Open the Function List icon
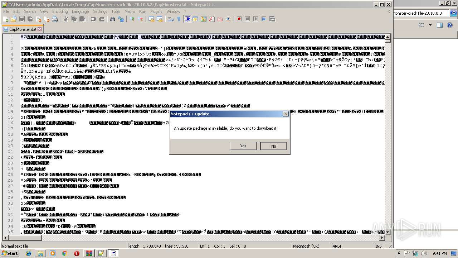 [x=212, y=19]
